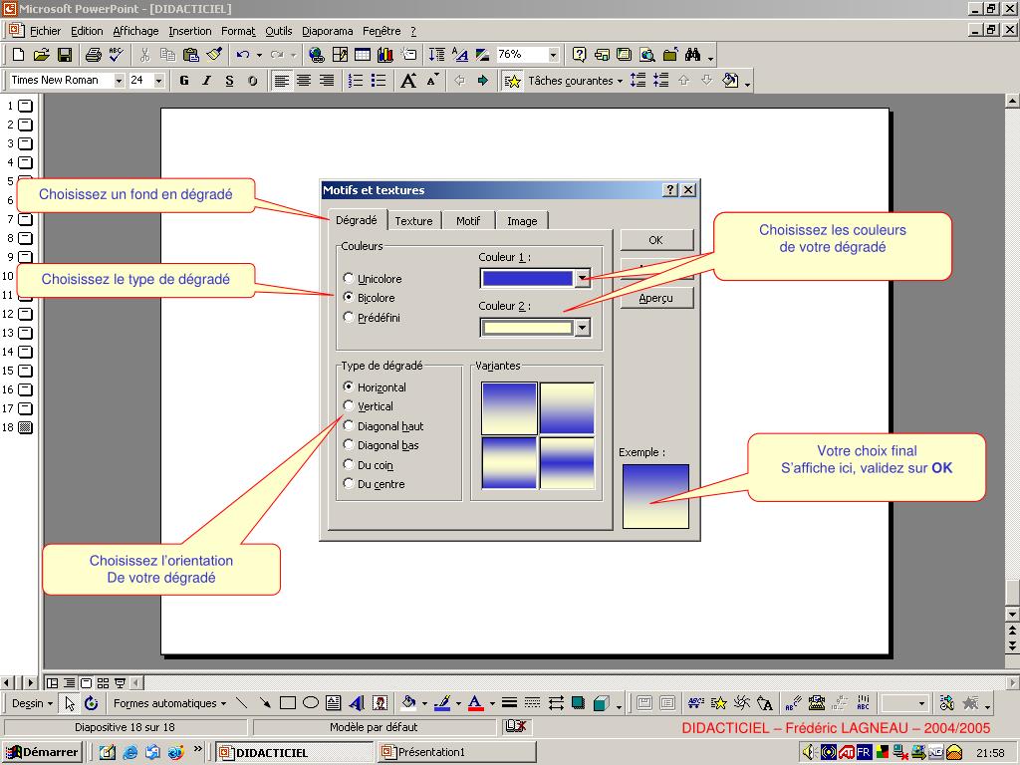Screen dimensions: 1020x765
Task: Switch to the Motif tab
Action: 468,221
